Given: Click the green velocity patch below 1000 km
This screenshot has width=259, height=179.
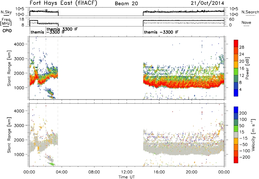Looking at the screenshot, I should point(52,164).
